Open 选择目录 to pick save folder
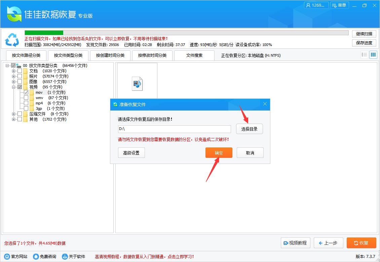Image resolution: width=380 pixels, height=262 pixels. 249,129
